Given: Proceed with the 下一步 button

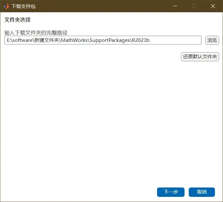Looking at the screenshot, I should click(171, 192).
